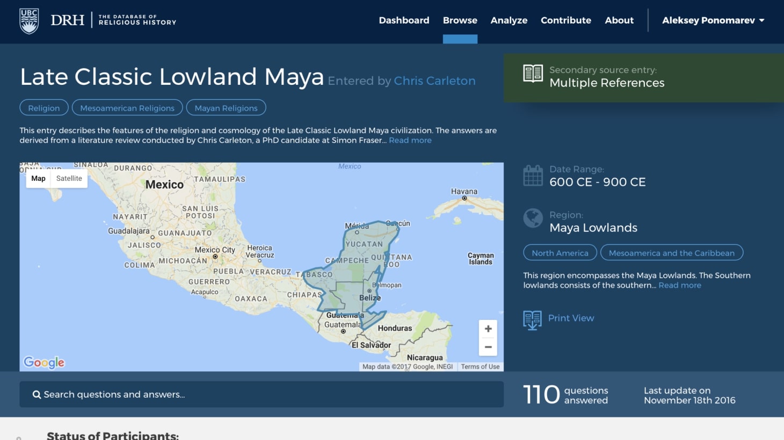Open the Dashboard menu item
This screenshot has height=440, width=784.
coord(404,20)
